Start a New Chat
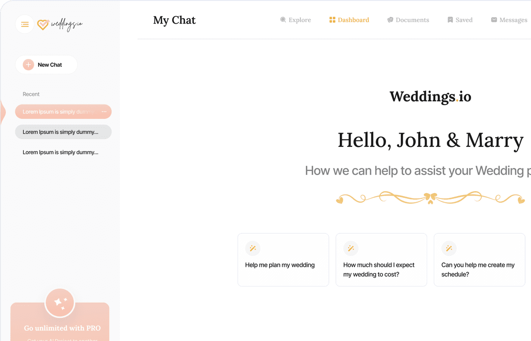531x341 pixels. click(46, 64)
